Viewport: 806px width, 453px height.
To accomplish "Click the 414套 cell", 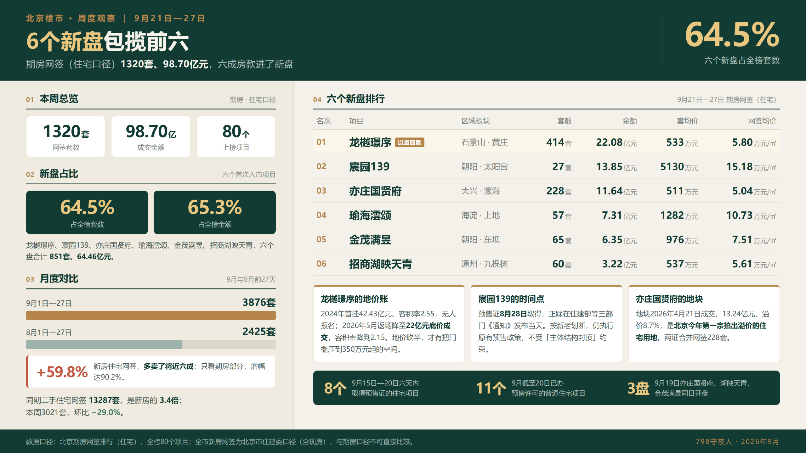I will (x=559, y=142).
